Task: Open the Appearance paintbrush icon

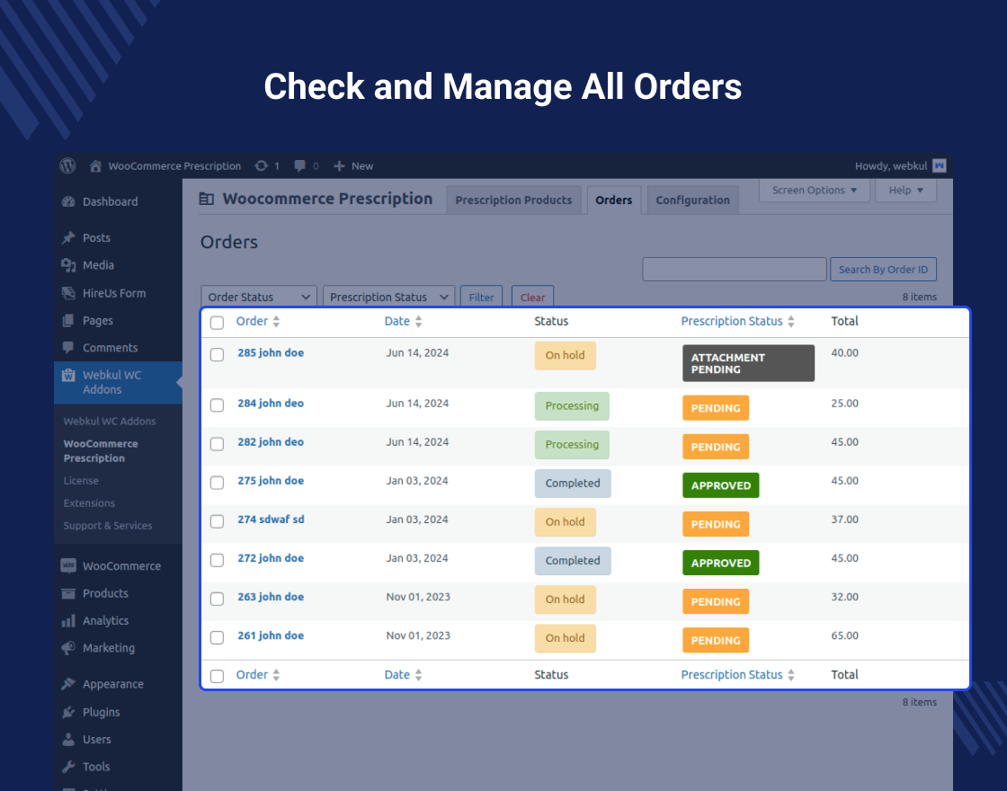Action: coord(67,684)
